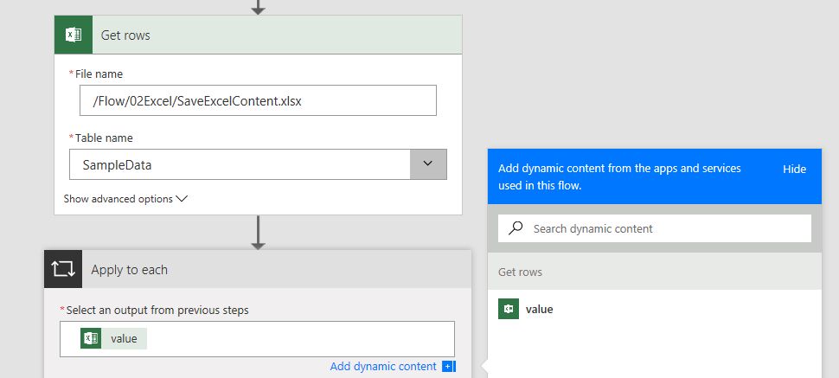The height and width of the screenshot is (378, 839).
Task: Click the blue plus icon beside Add dynamic content
Action: (448, 367)
